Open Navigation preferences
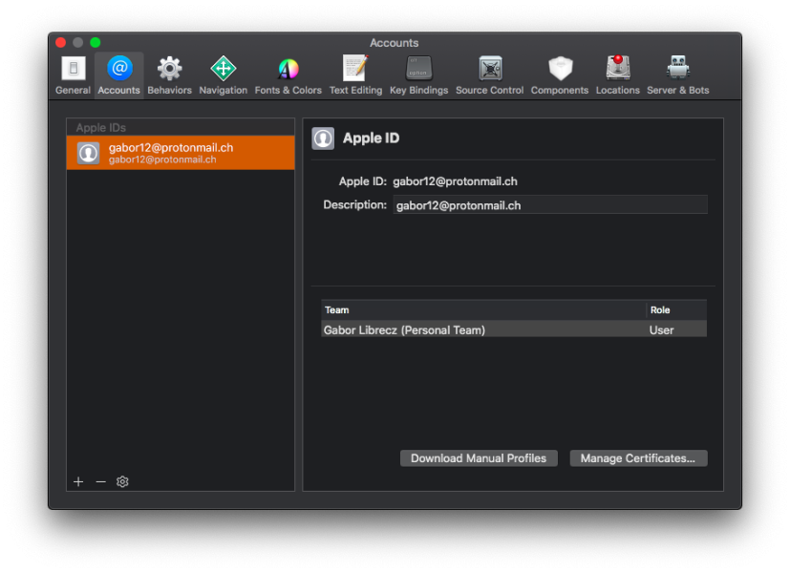790x573 pixels. (x=223, y=75)
